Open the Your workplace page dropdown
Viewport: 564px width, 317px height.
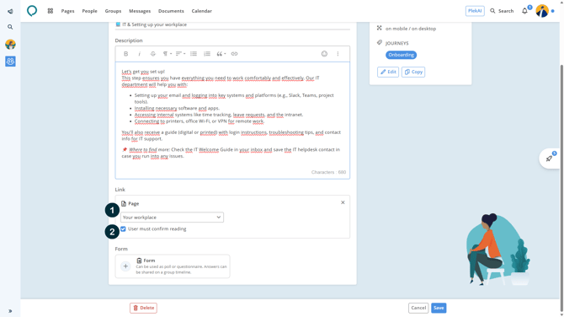point(172,218)
